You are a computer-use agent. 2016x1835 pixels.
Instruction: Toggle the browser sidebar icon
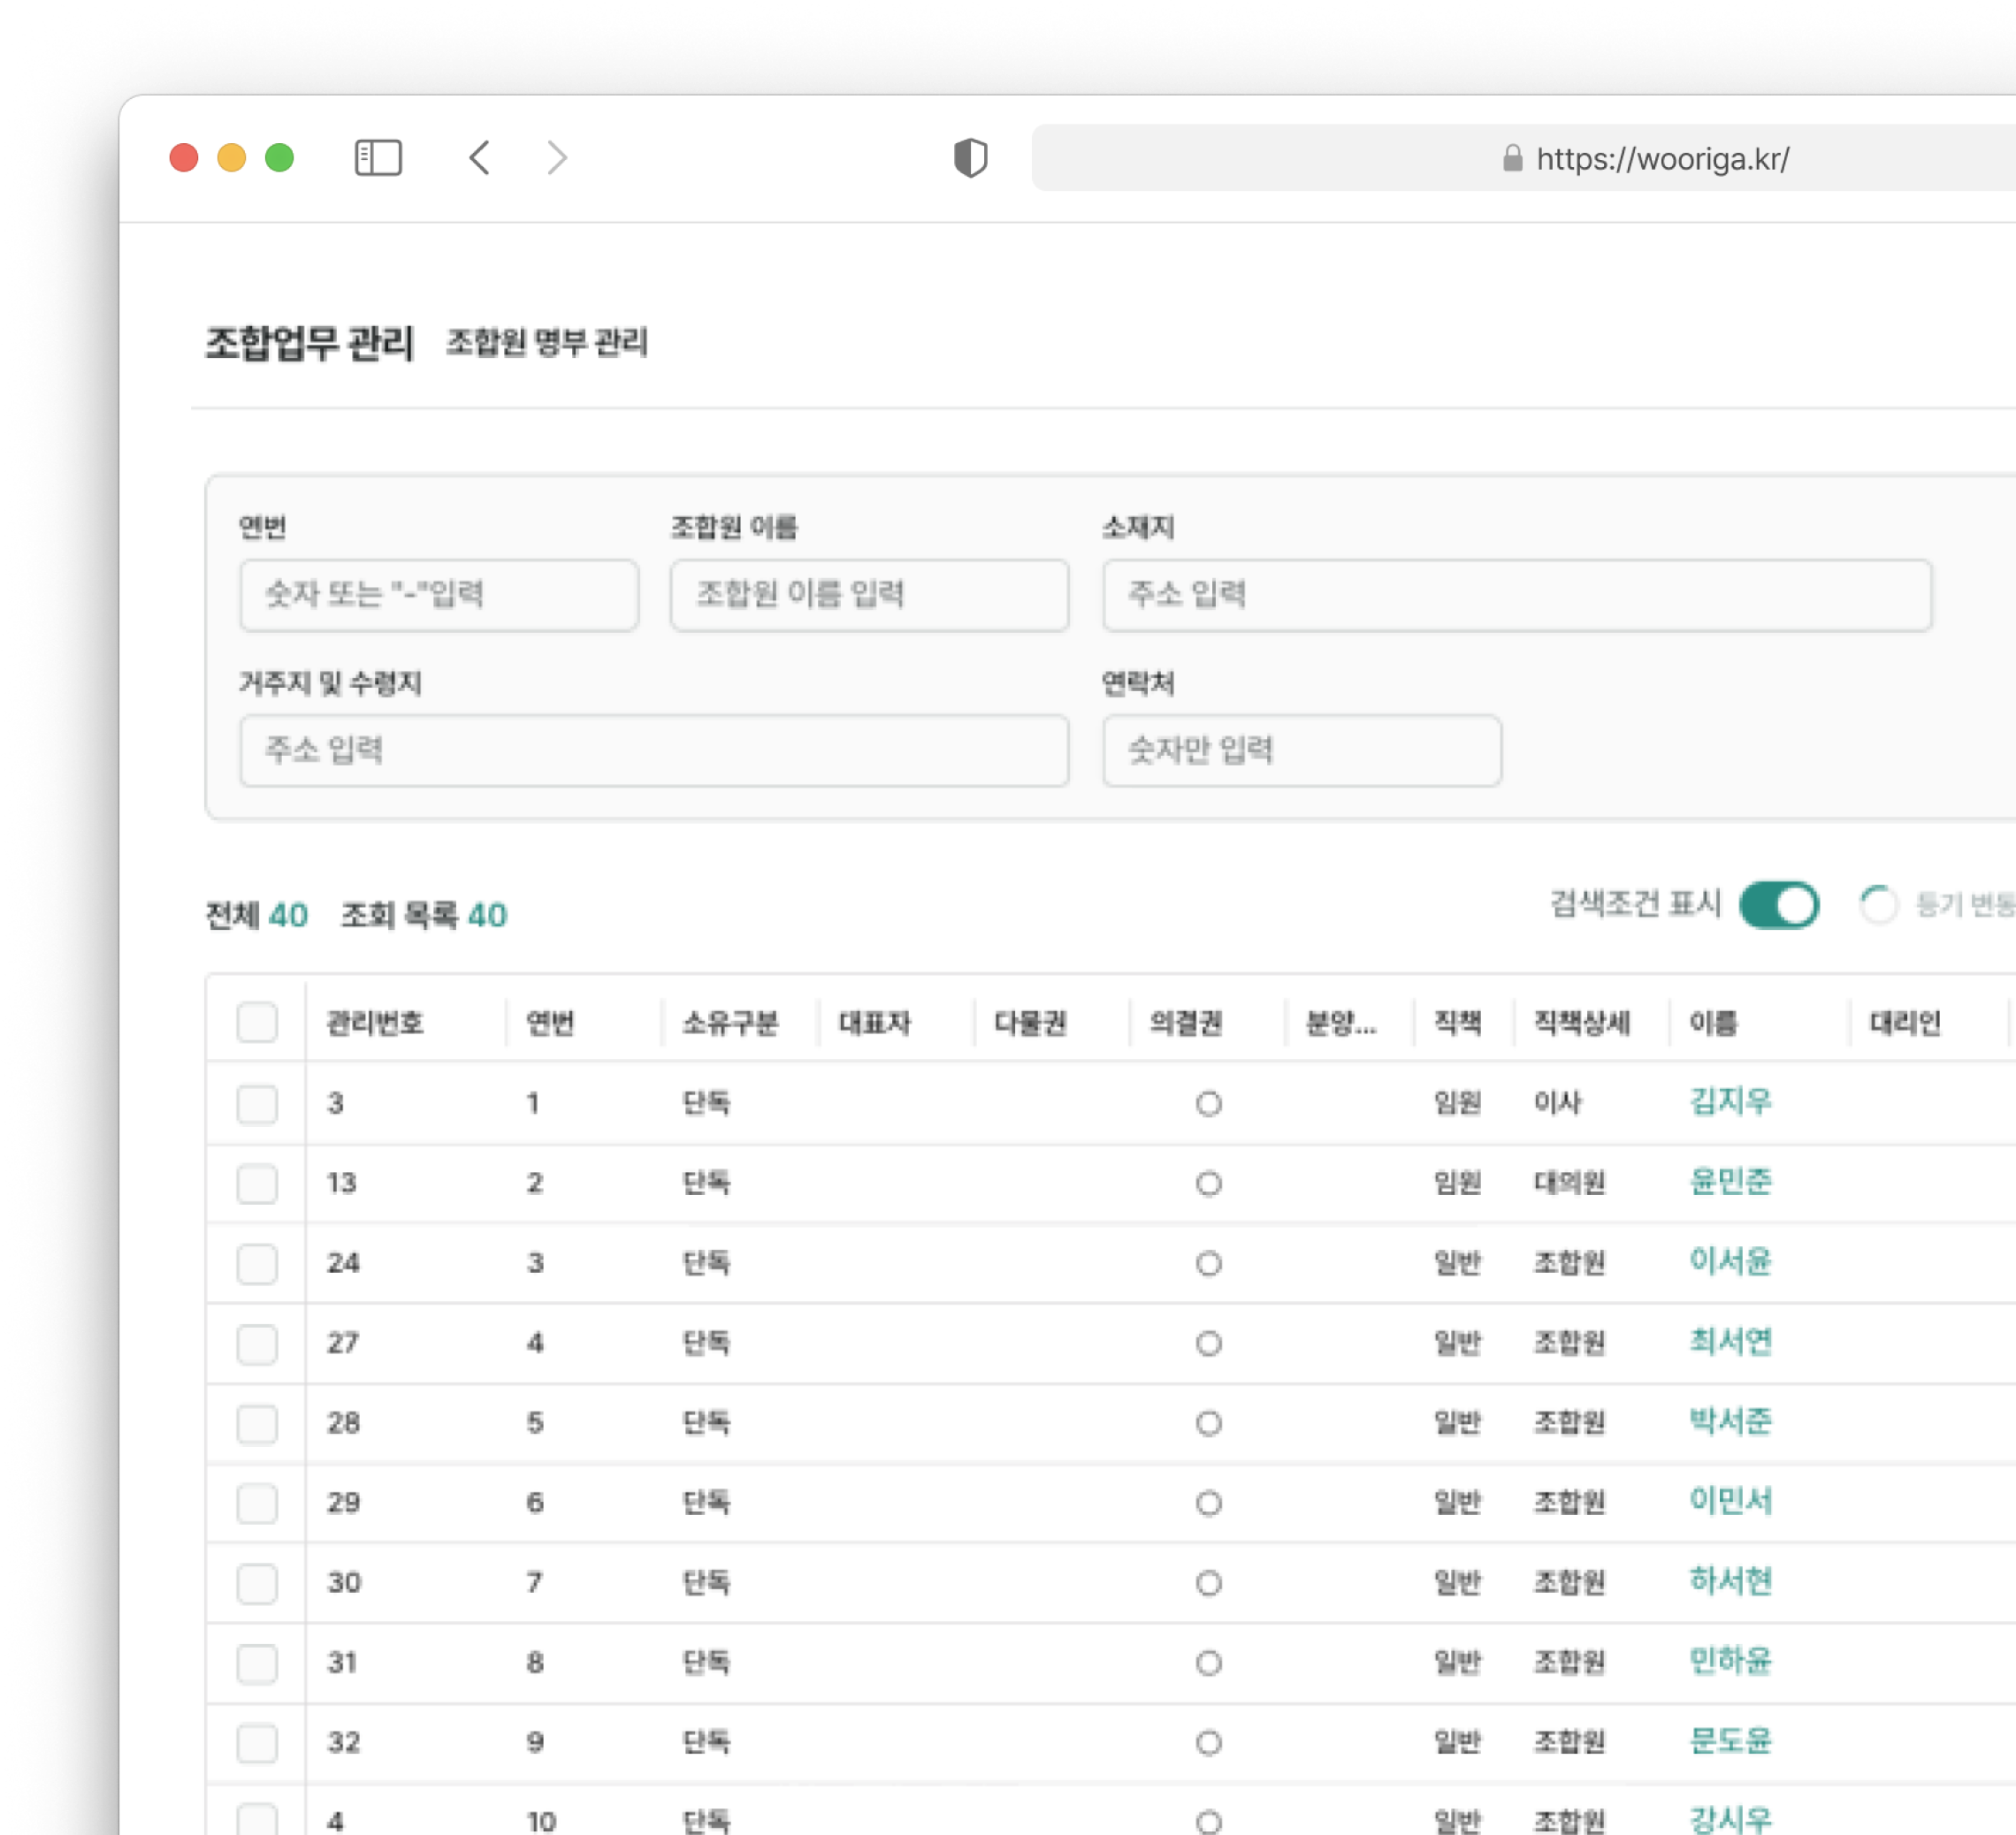378,158
